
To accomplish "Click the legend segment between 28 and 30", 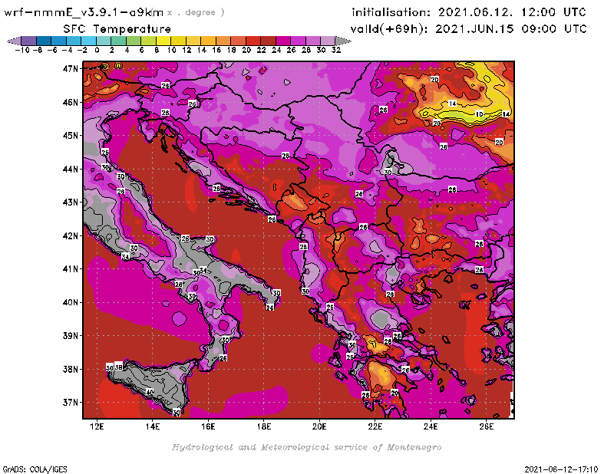I will click(313, 41).
